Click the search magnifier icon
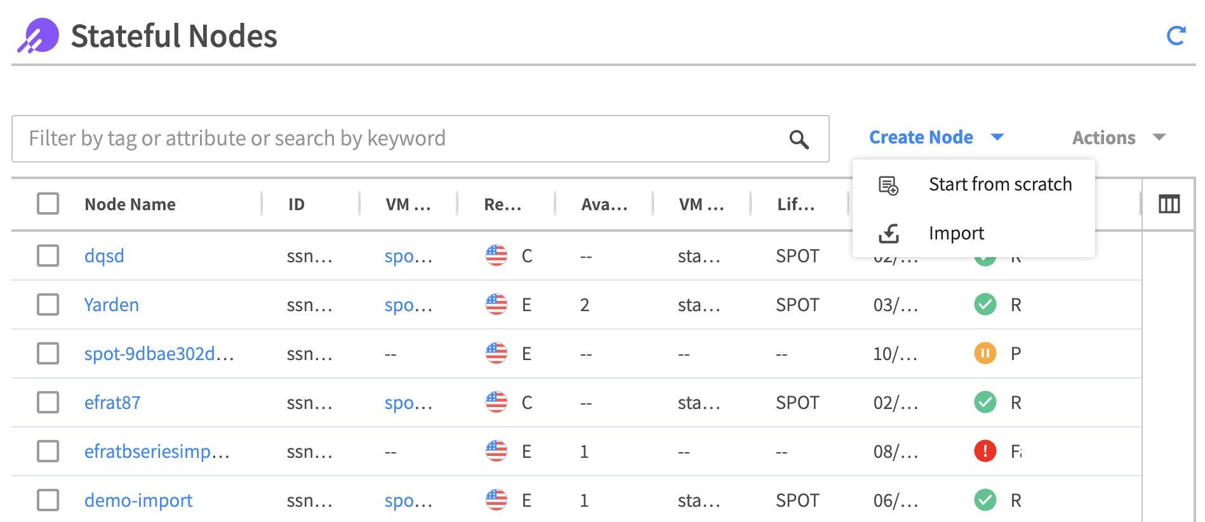This screenshot has height=522, width=1205. [x=799, y=139]
